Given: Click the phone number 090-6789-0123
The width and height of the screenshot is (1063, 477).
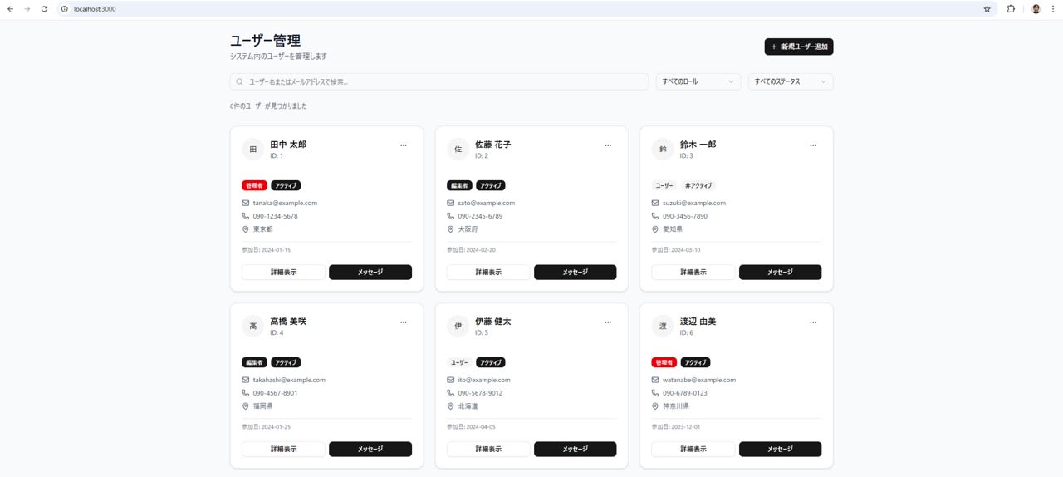Looking at the screenshot, I should point(685,393).
